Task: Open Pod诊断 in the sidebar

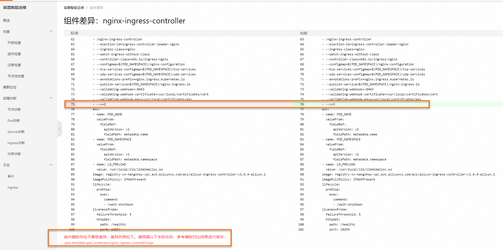Action: (x=14, y=121)
